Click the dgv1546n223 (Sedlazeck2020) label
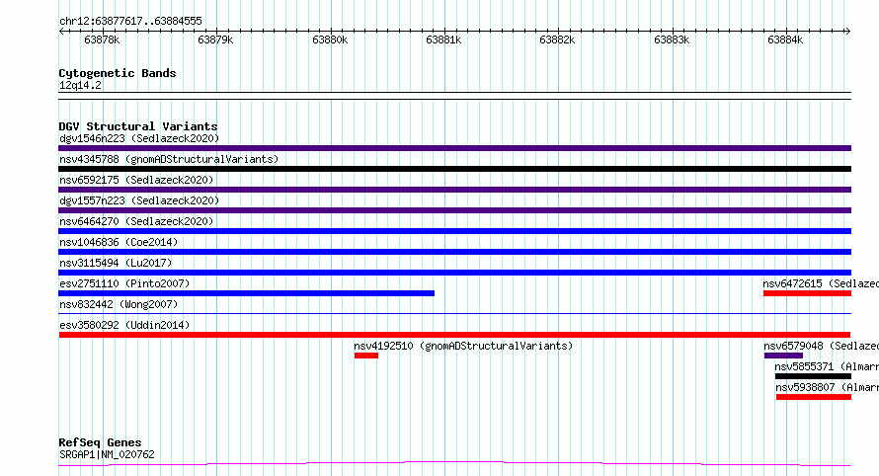879x476 pixels. tap(139, 138)
